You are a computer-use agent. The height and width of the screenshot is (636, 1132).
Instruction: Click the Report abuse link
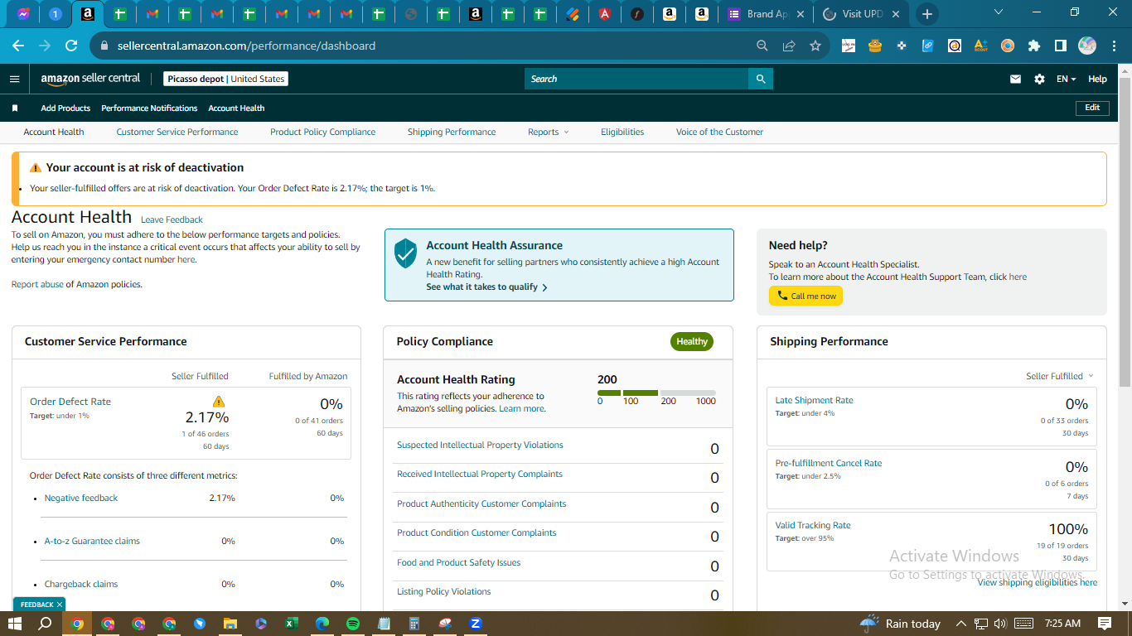(37, 284)
